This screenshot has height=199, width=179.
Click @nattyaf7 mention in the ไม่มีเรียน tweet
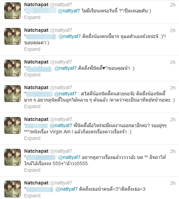pyautogui.click(x=69, y=11)
